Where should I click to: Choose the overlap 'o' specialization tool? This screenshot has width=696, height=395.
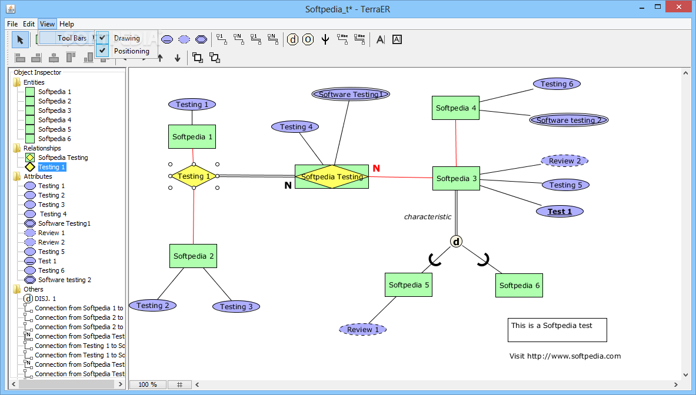(x=308, y=39)
